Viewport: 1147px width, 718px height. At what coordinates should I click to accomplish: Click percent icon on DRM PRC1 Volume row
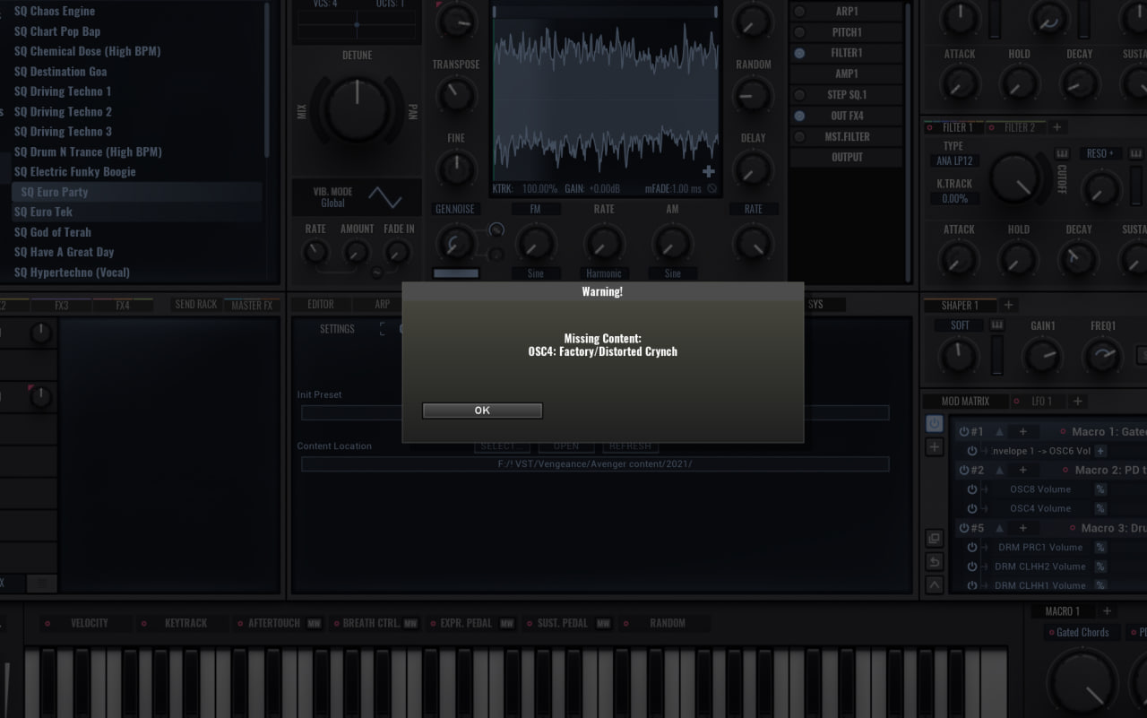tap(1100, 547)
